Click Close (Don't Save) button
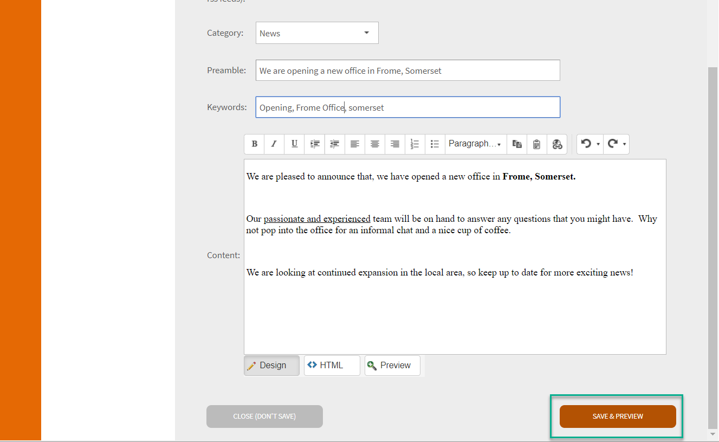The width and height of the screenshot is (719, 442). point(264,417)
